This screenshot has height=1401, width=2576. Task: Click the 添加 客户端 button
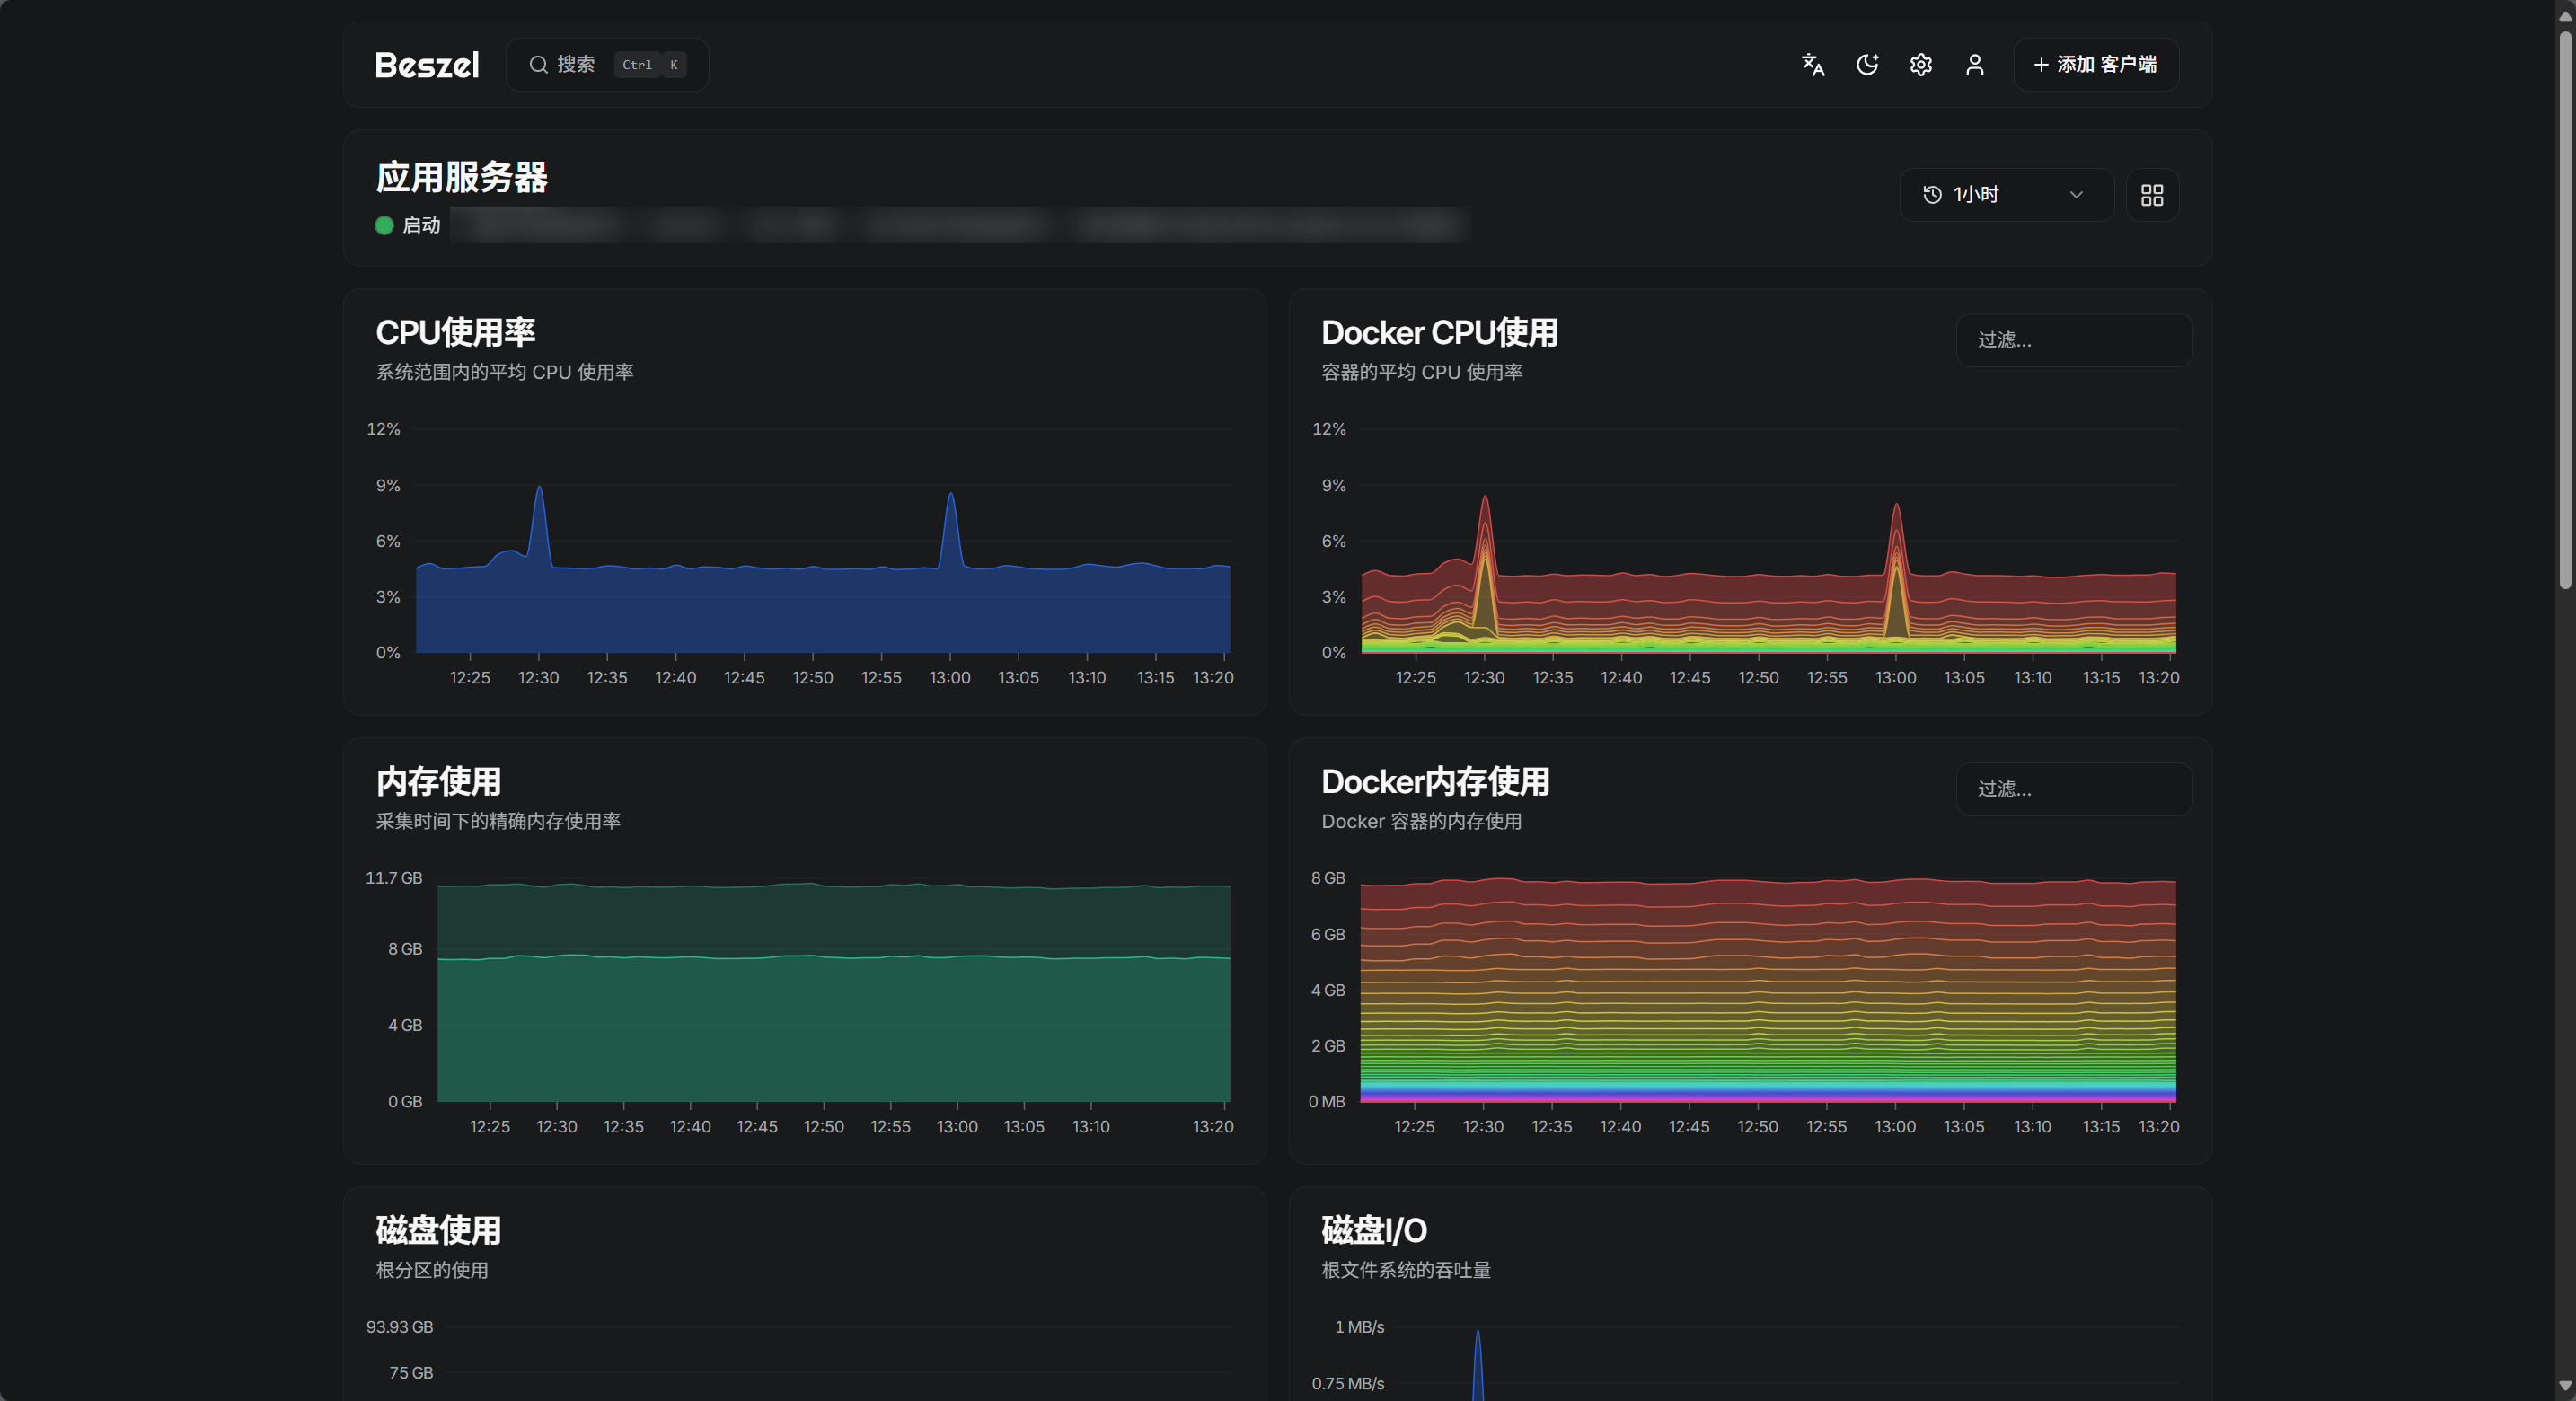[2096, 65]
